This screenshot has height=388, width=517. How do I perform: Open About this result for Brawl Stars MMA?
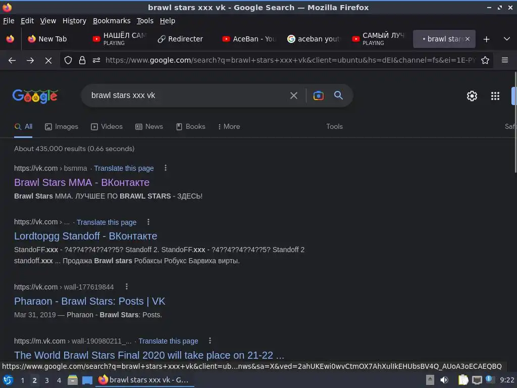(166, 168)
